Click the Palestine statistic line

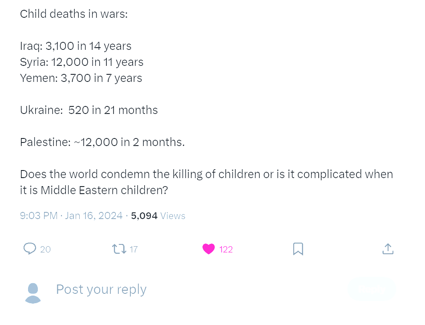[102, 142]
